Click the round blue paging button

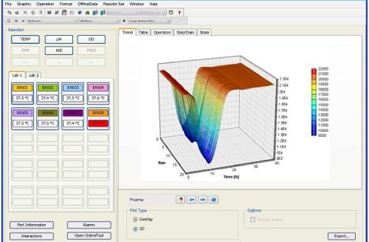pyautogui.click(x=213, y=199)
